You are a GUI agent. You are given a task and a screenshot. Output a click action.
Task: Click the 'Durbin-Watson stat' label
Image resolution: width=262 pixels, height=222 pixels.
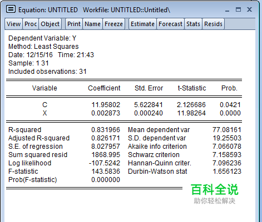click(157, 171)
